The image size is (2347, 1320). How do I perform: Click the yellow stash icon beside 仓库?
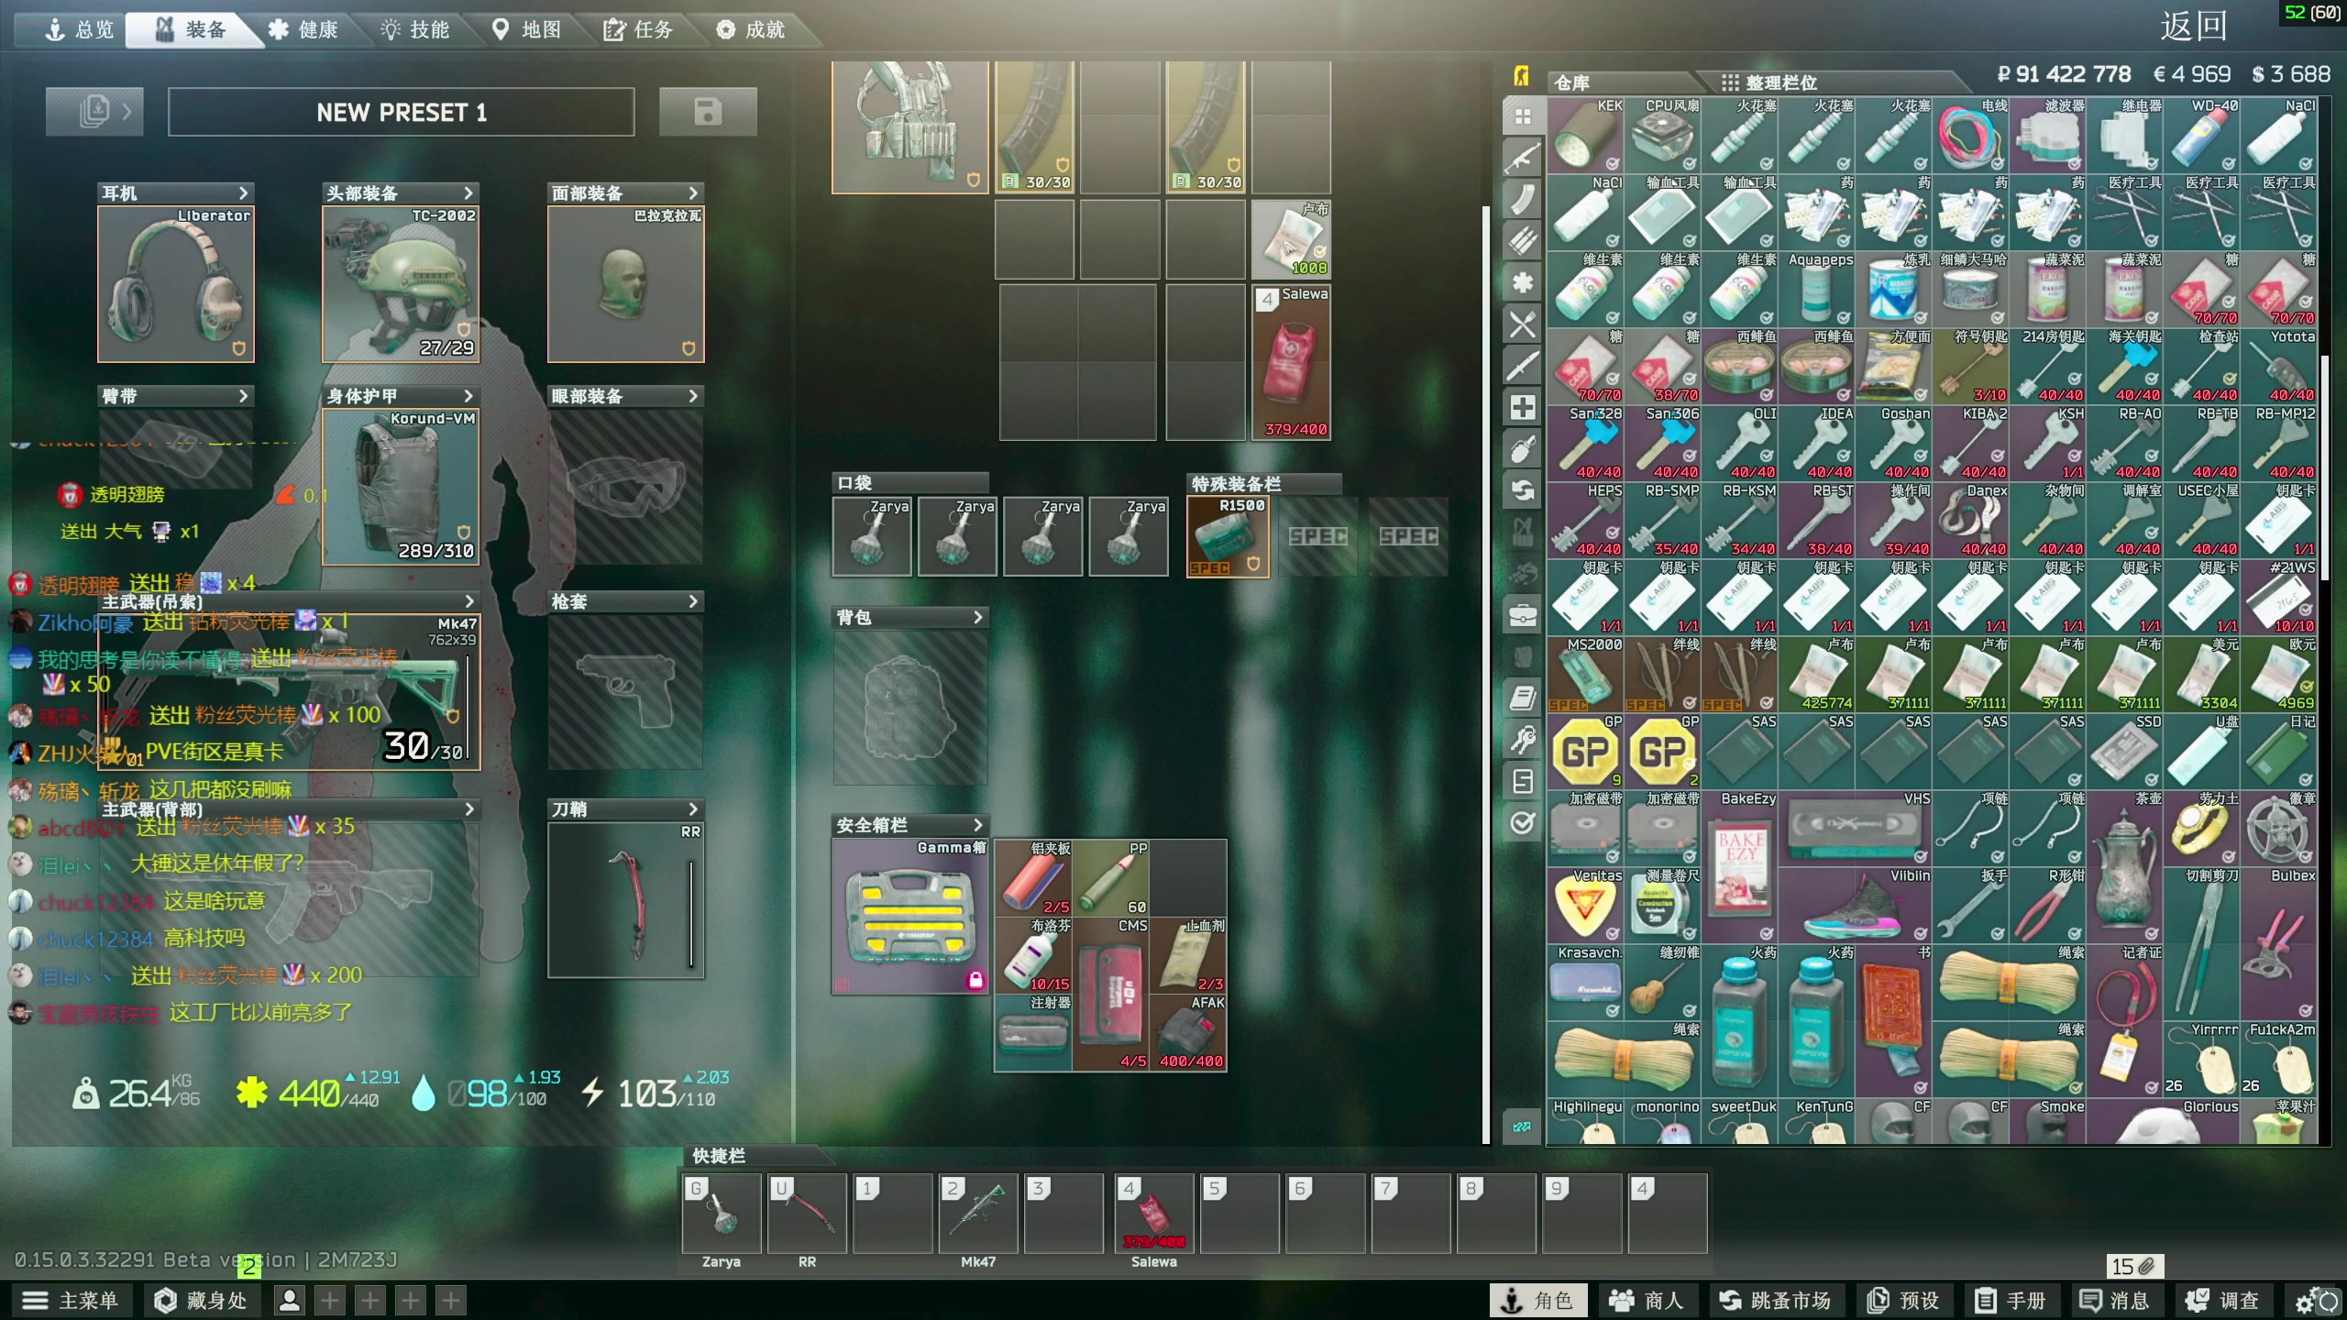point(1522,76)
